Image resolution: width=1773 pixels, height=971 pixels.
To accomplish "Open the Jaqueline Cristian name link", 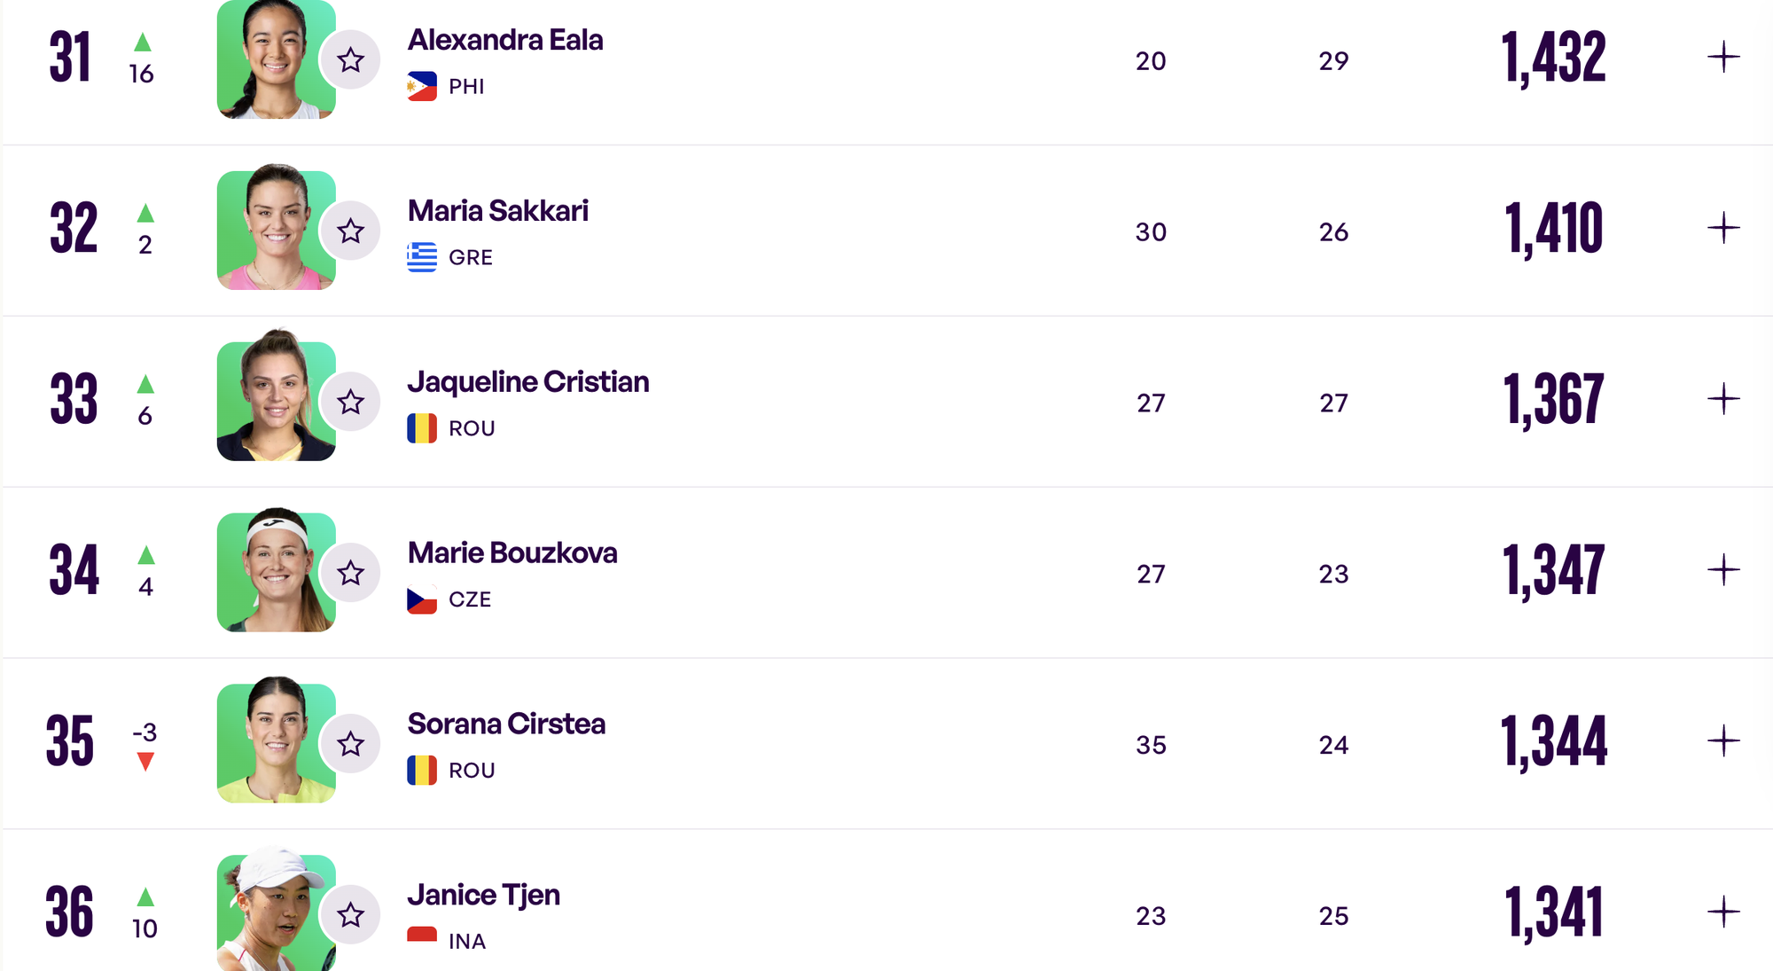I will (528, 382).
